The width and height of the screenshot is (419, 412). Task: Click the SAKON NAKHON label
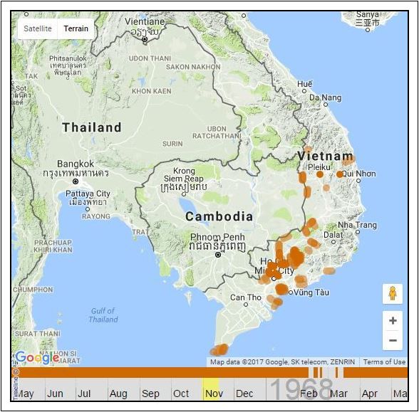click(193, 67)
